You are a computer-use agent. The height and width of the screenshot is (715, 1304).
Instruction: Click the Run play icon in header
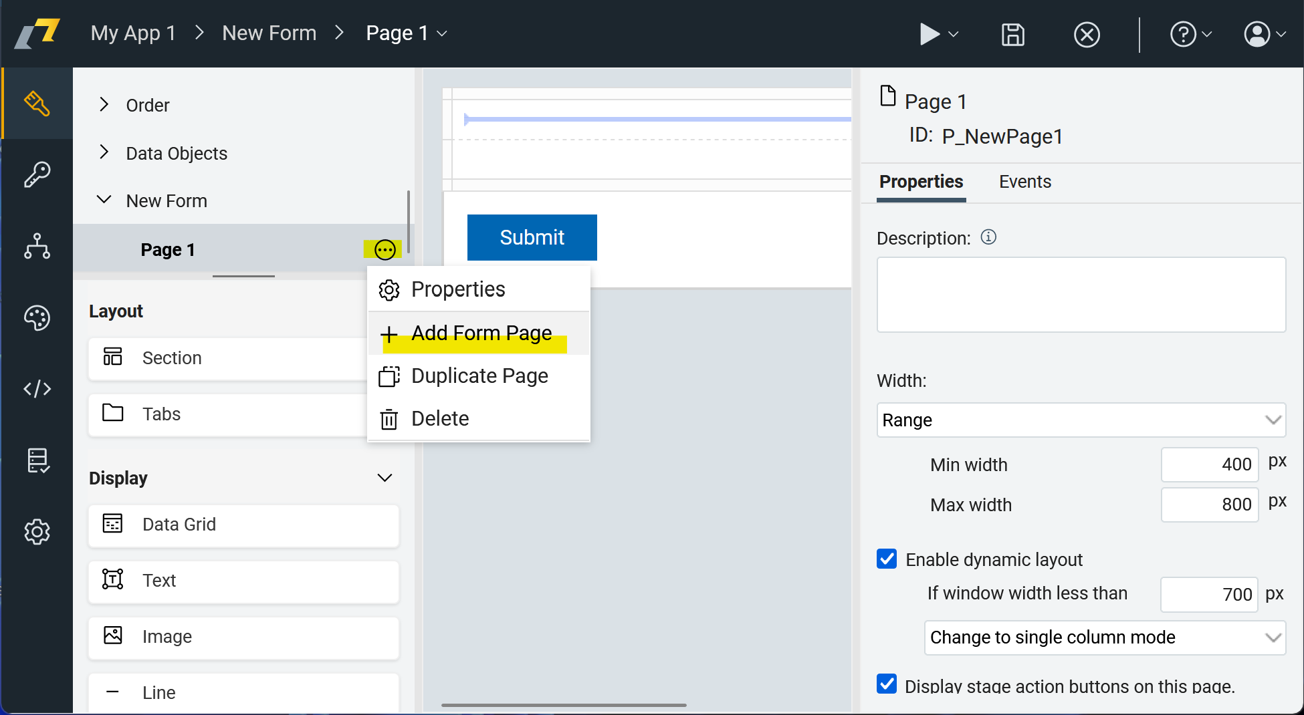point(929,34)
